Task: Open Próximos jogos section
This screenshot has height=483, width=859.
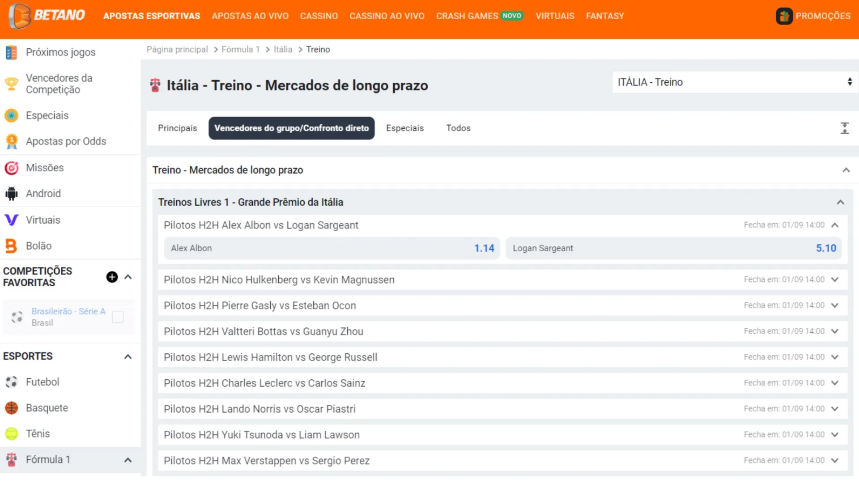Action: point(61,52)
